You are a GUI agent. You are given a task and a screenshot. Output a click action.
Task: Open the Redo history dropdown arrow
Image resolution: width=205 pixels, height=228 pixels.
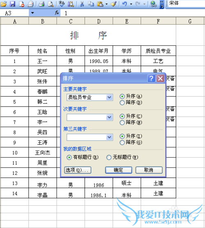(x=144, y=4)
